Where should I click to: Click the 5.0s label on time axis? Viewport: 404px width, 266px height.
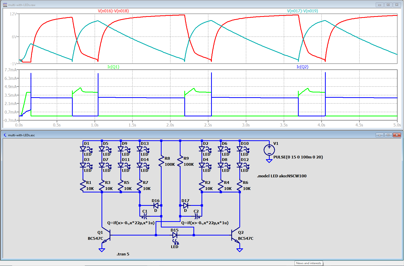pos(397,125)
